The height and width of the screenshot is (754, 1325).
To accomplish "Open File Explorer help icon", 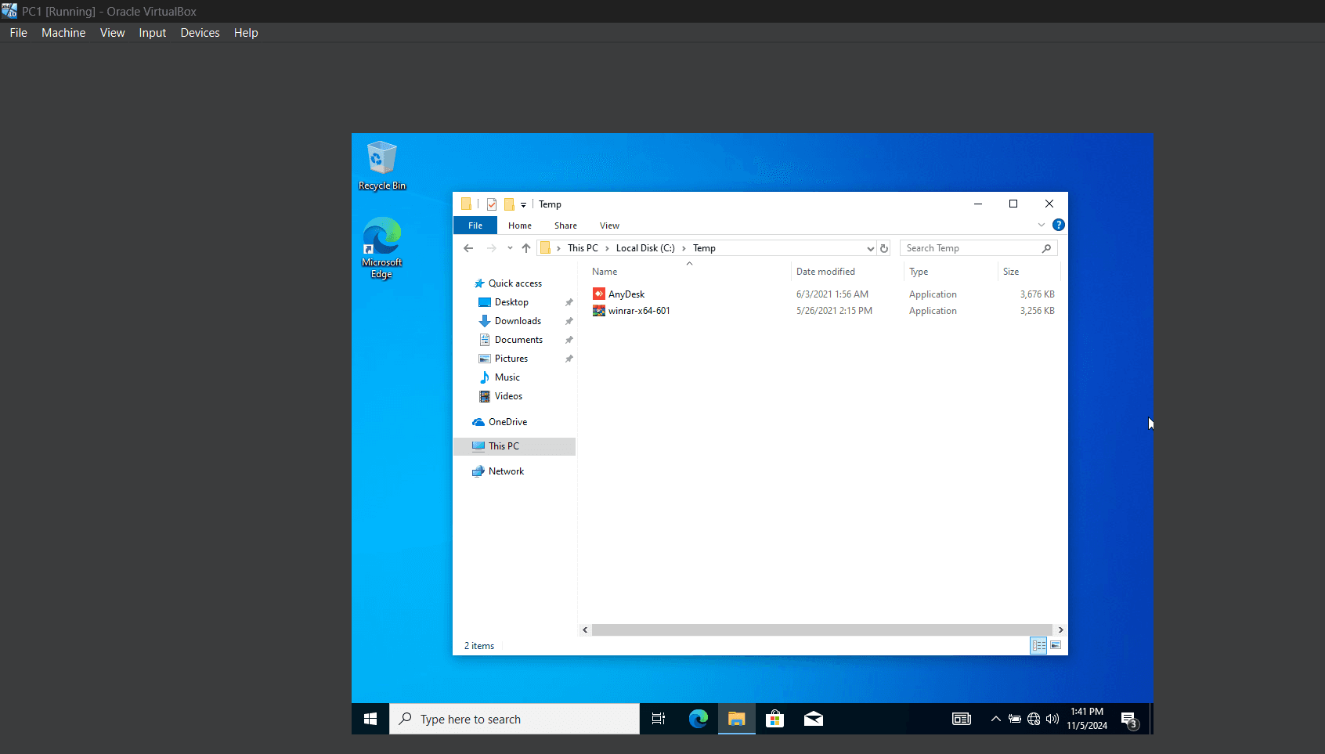I will click(1059, 225).
